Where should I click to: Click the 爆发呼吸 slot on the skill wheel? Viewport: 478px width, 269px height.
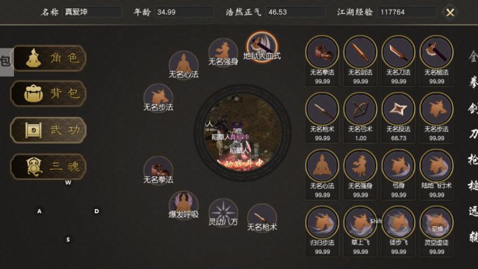183,205
